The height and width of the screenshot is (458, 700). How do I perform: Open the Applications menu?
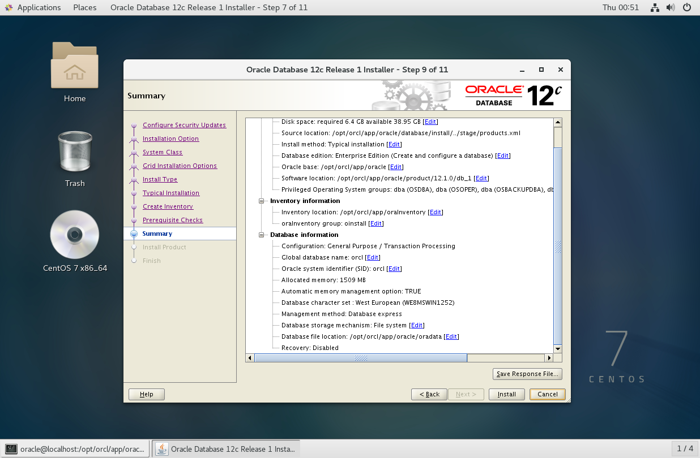(x=33, y=7)
